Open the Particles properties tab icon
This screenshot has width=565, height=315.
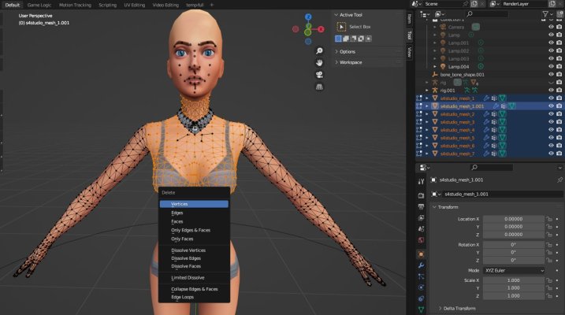[421, 276]
